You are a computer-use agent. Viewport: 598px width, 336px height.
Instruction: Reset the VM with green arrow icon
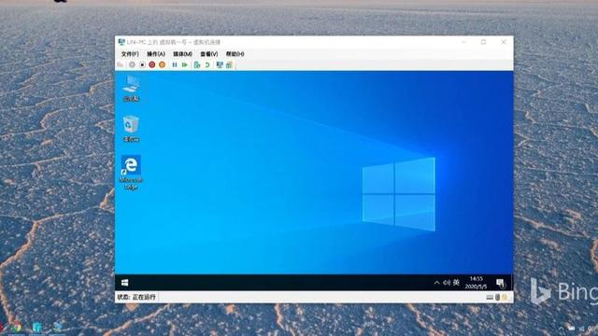[x=185, y=64]
